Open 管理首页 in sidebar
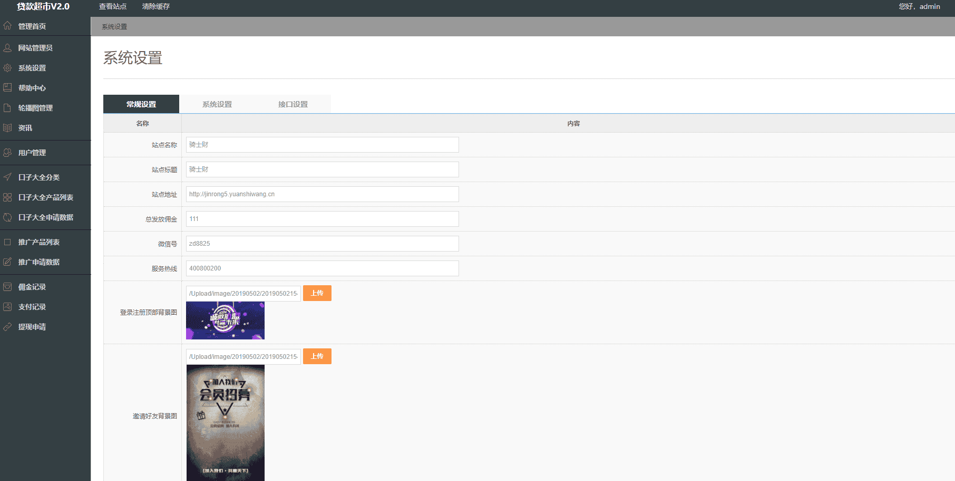Image resolution: width=955 pixels, height=481 pixels. [x=32, y=26]
